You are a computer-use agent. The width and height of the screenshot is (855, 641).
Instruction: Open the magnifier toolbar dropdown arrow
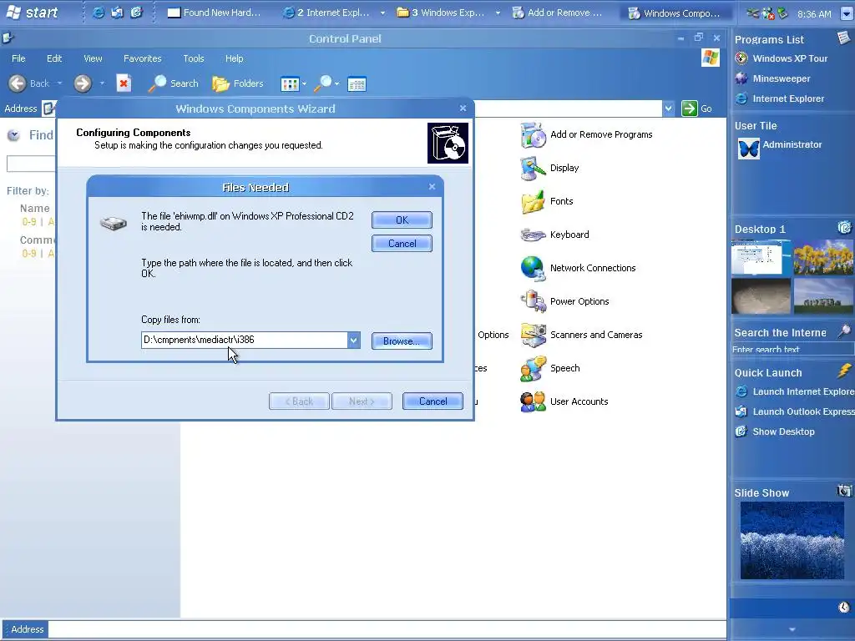pyautogui.click(x=337, y=84)
